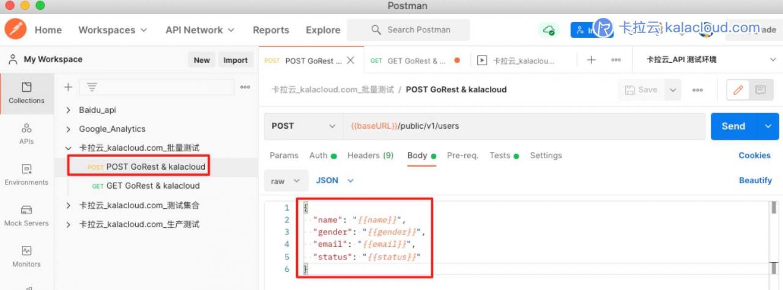783x290 pixels.
Task: Click the breadcrumb 卡拉云_kalacloud.com_批量测试
Action: pos(333,90)
